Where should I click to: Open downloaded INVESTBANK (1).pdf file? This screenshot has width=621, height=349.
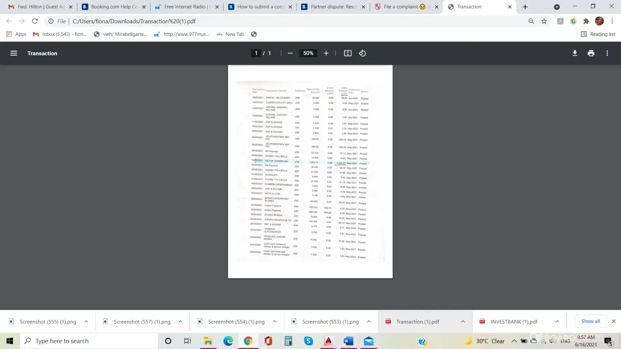514,321
